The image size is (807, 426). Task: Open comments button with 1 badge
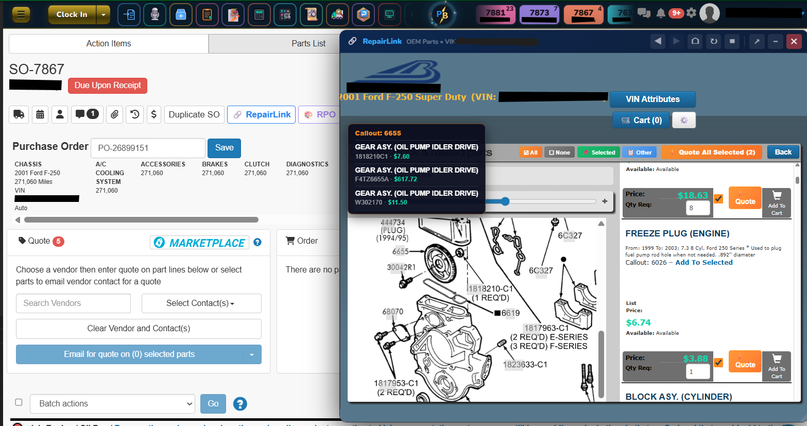(87, 114)
